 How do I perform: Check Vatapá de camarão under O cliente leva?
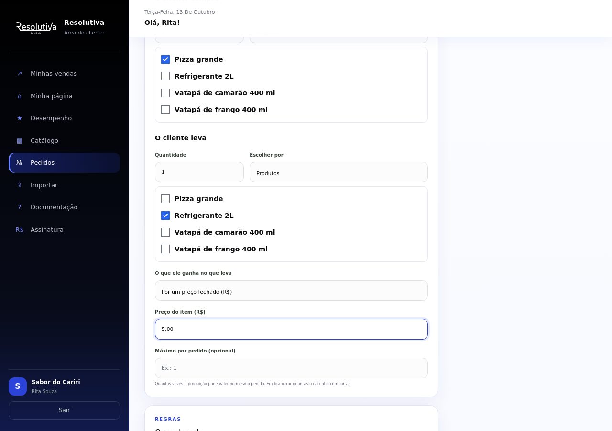[165, 232]
